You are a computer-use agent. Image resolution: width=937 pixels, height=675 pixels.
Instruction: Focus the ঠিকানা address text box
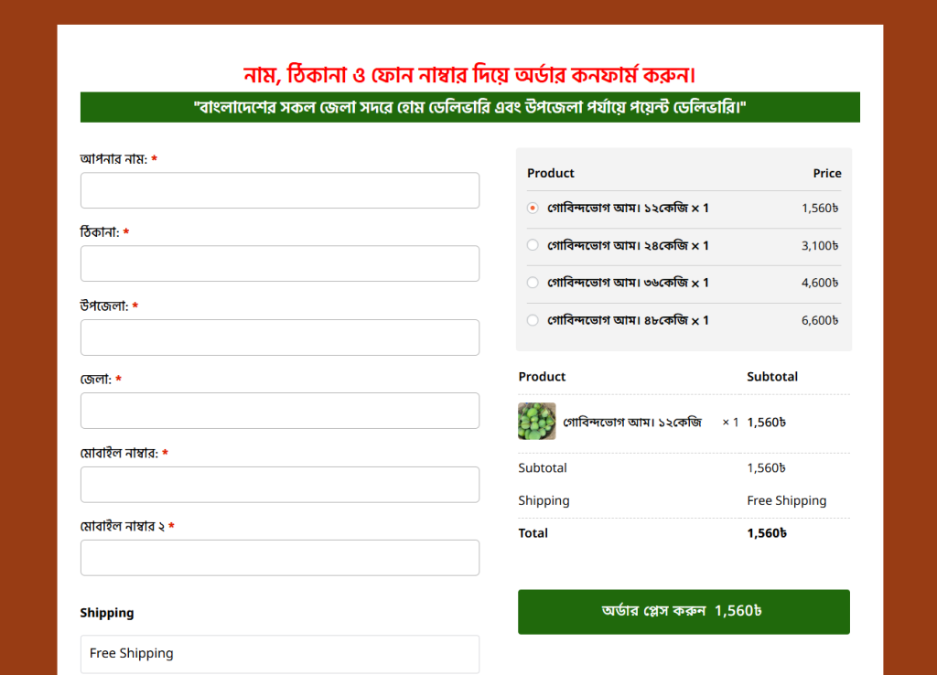(280, 263)
